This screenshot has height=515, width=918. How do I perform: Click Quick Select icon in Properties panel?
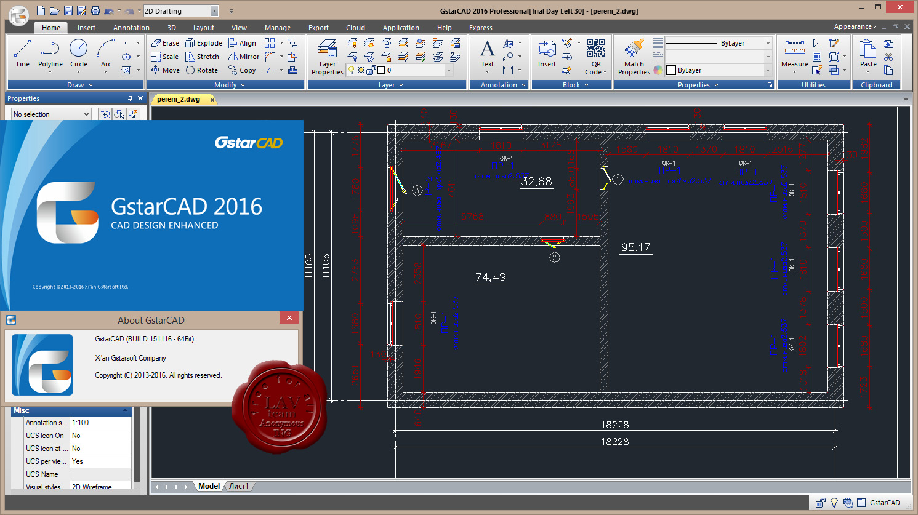click(x=133, y=114)
